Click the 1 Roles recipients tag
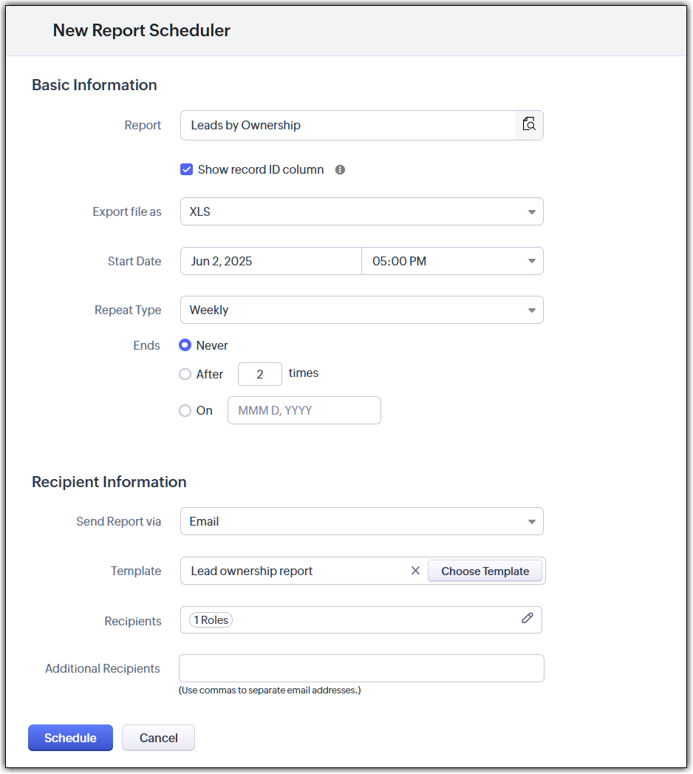 (211, 620)
